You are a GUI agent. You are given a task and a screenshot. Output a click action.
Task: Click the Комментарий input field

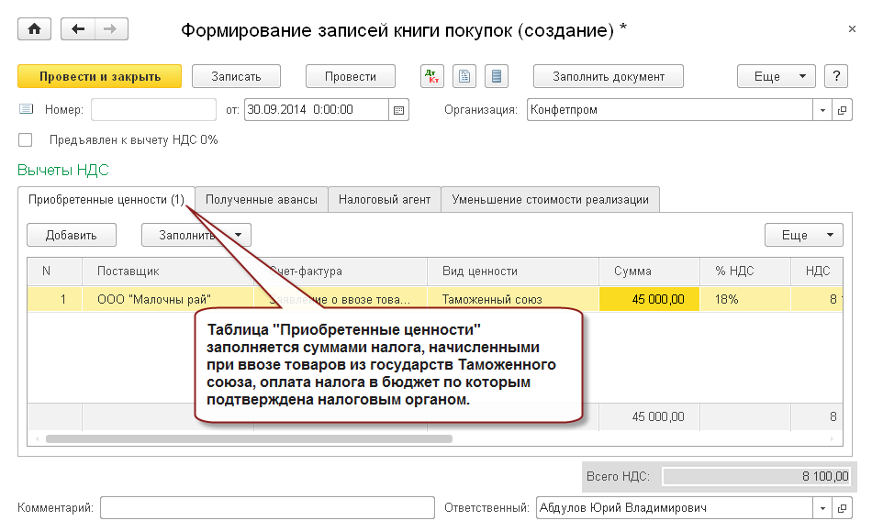267,507
